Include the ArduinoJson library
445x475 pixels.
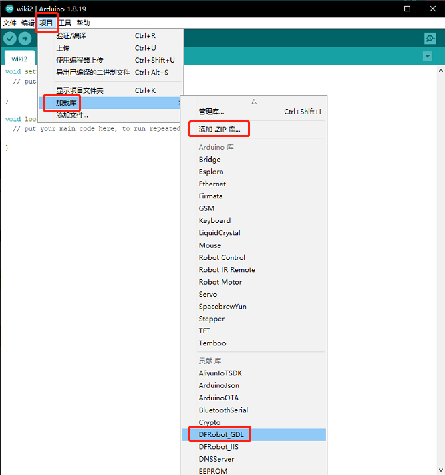click(x=254, y=385)
